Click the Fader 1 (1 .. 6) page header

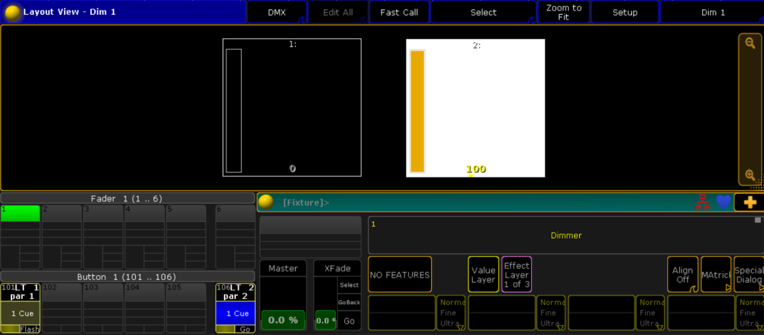(x=127, y=198)
